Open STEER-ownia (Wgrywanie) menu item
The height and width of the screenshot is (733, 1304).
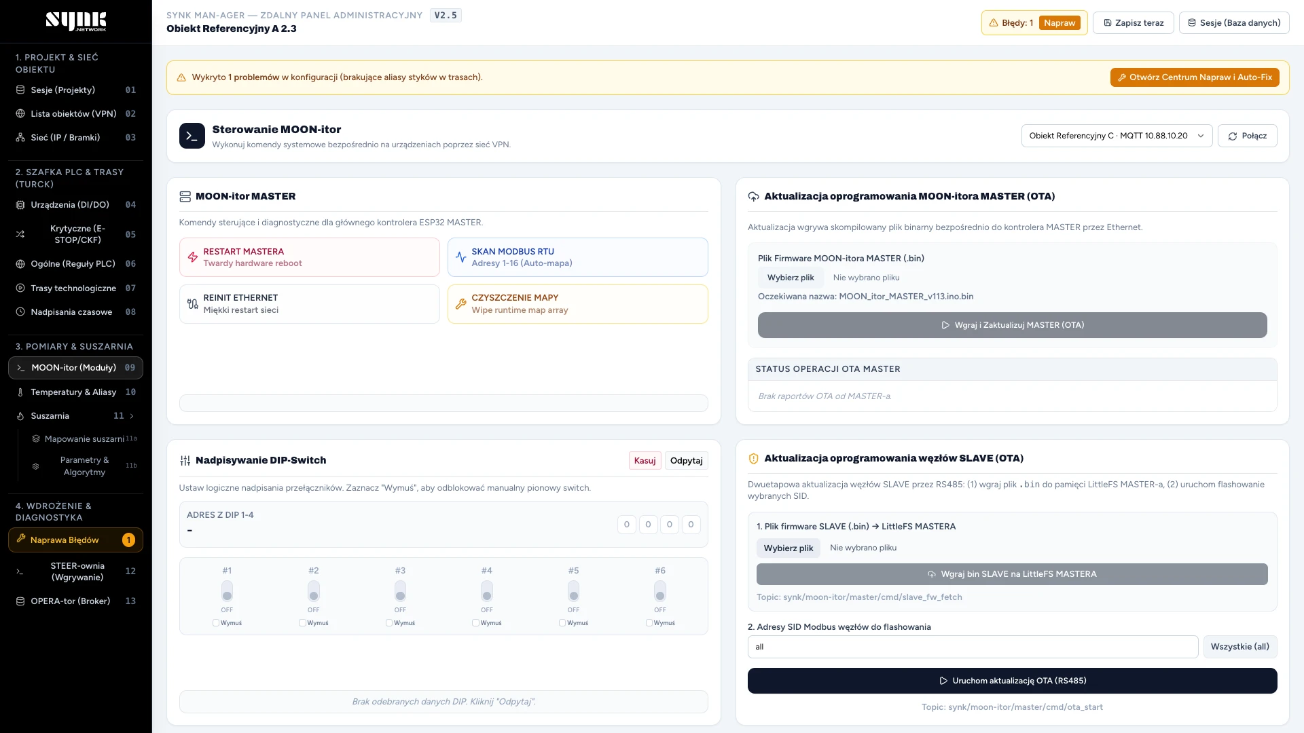pos(75,571)
